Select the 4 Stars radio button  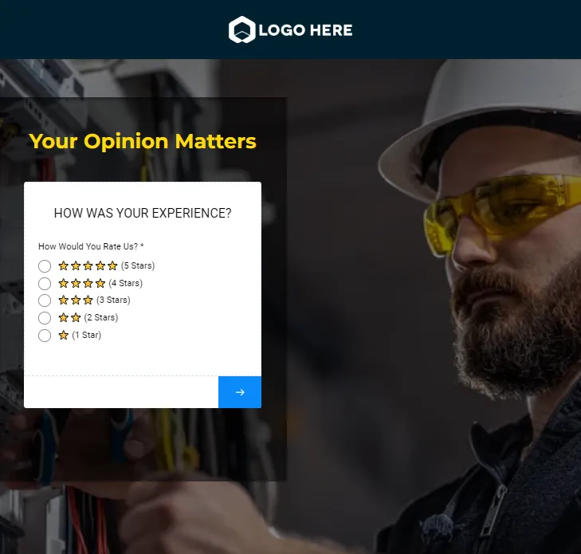coord(45,284)
